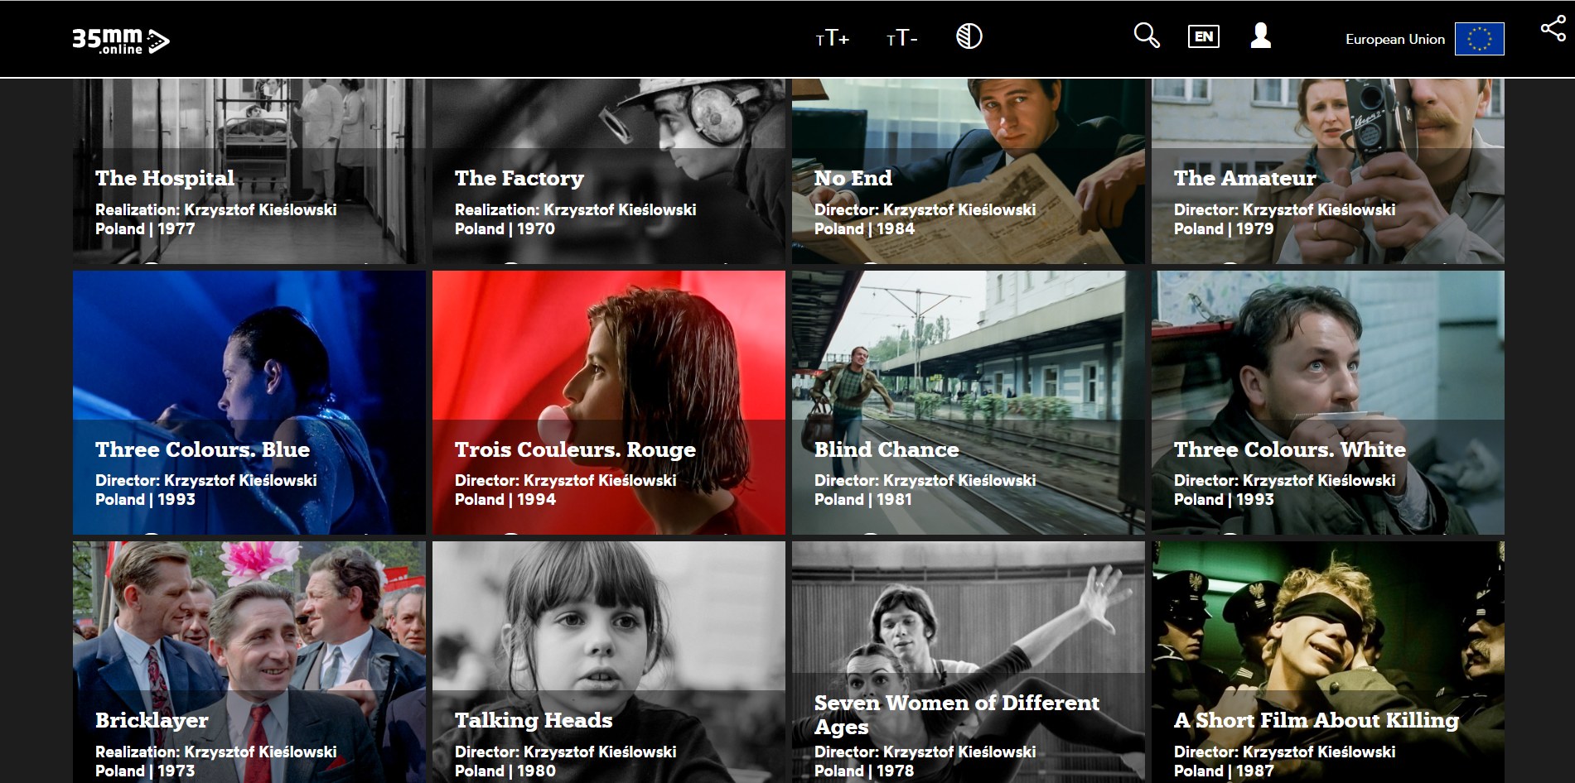This screenshot has width=1575, height=783.
Task: Click the director credit line under Blind Chance
Action: tap(925, 481)
